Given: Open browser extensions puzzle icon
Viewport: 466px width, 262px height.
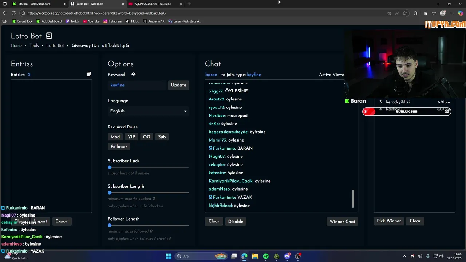Looking at the screenshot, I should coord(415,13).
